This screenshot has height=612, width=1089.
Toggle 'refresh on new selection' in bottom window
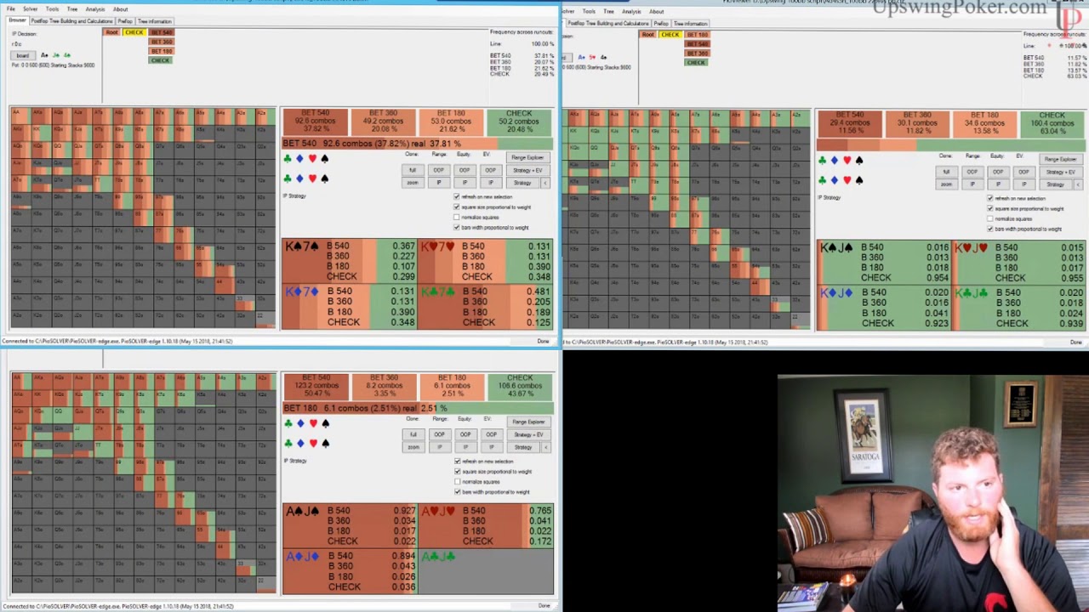[x=457, y=461]
